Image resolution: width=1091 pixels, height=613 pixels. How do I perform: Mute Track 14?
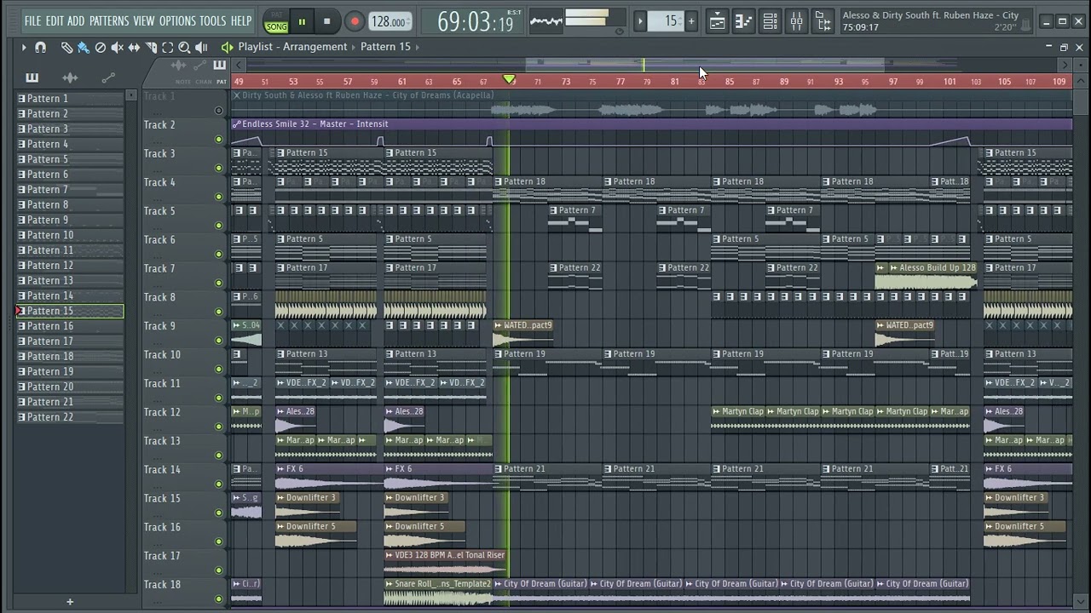[219, 484]
